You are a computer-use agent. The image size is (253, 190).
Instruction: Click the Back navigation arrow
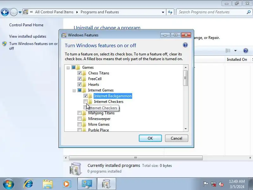click(x=5, y=12)
